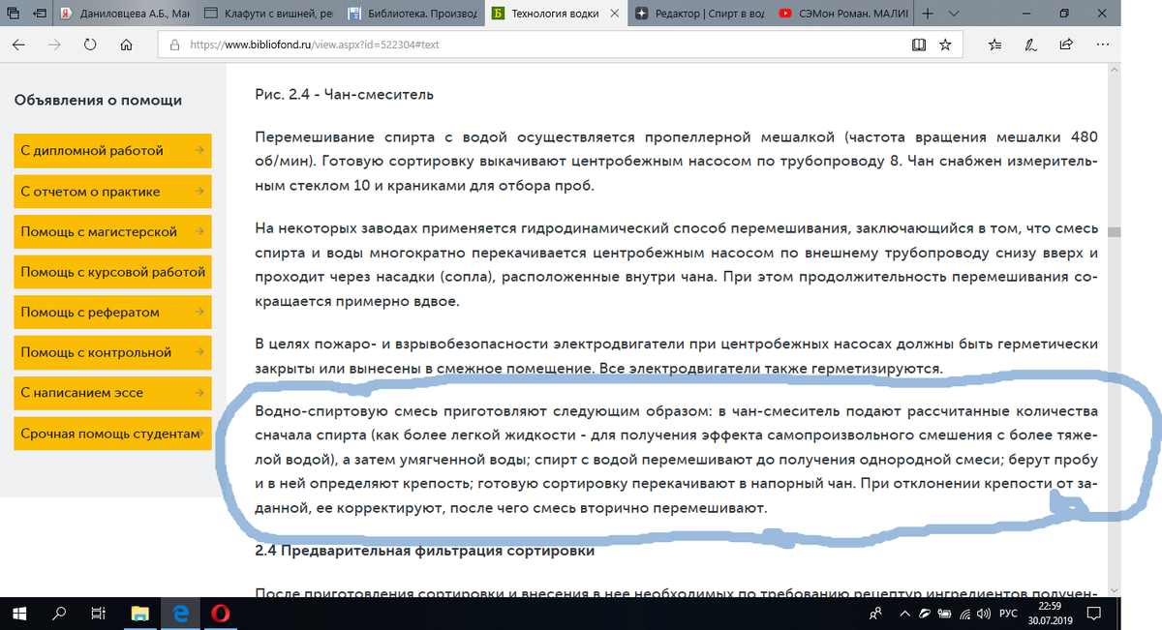Switch to Редактор | Спирт в вод tab
The image size is (1162, 630).
(x=697, y=14)
